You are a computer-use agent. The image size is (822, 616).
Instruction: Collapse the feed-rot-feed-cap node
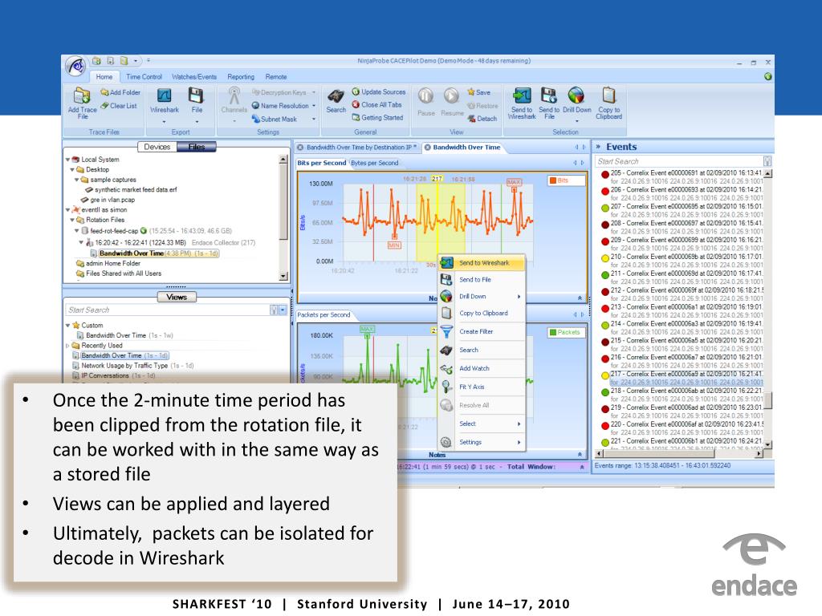pyautogui.click(x=76, y=230)
